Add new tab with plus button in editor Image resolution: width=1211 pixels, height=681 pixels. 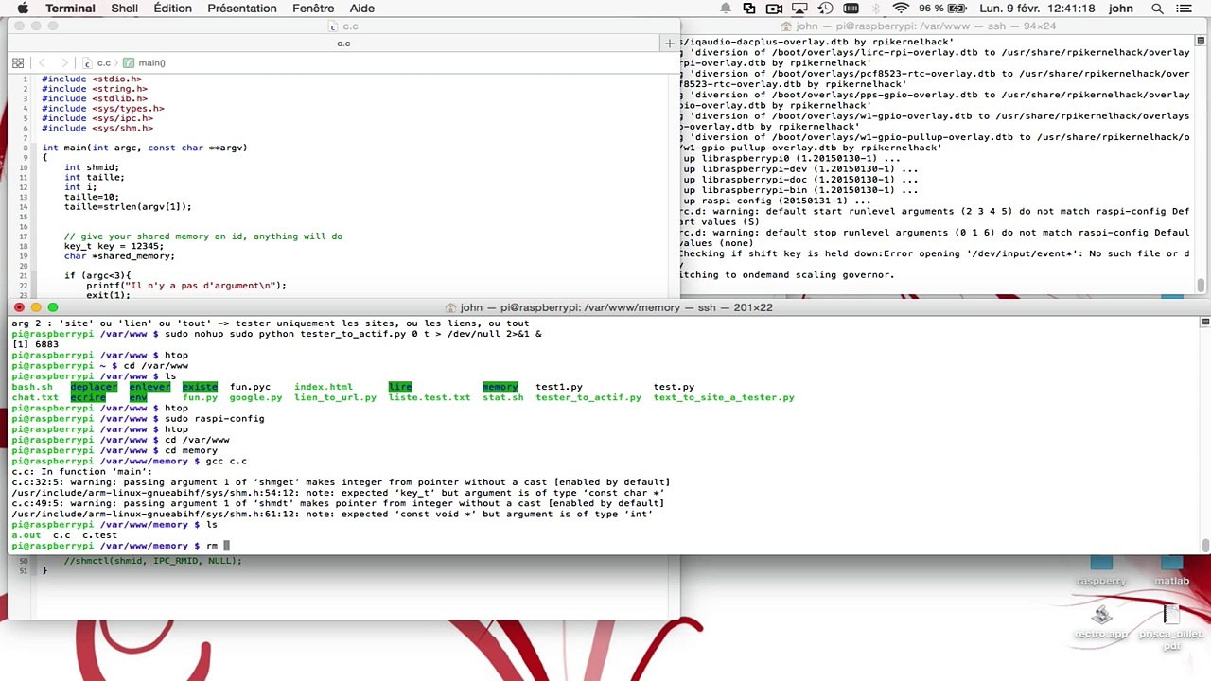pyautogui.click(x=670, y=44)
